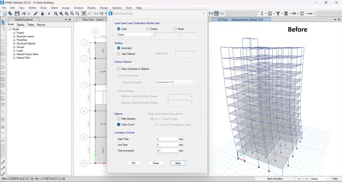Viewport: 342px width, 182px height.
Task: Click the composite beam design T icon
Action: coord(278,14)
